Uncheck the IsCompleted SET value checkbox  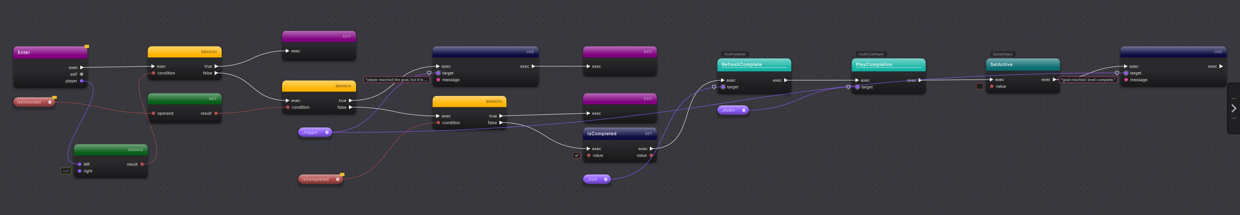(x=576, y=155)
